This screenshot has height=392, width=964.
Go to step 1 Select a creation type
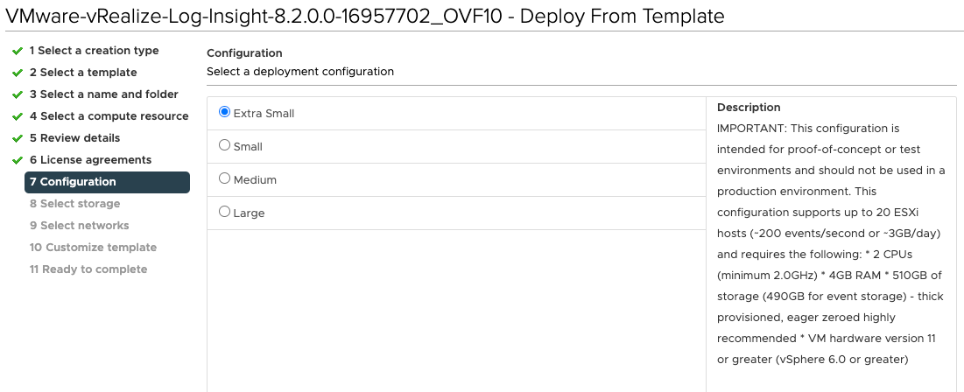click(x=94, y=51)
